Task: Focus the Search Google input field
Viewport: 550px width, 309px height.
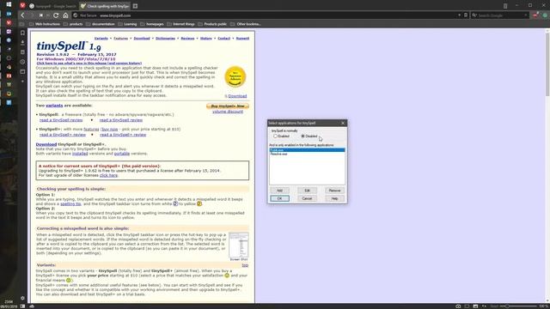Action: point(500,15)
